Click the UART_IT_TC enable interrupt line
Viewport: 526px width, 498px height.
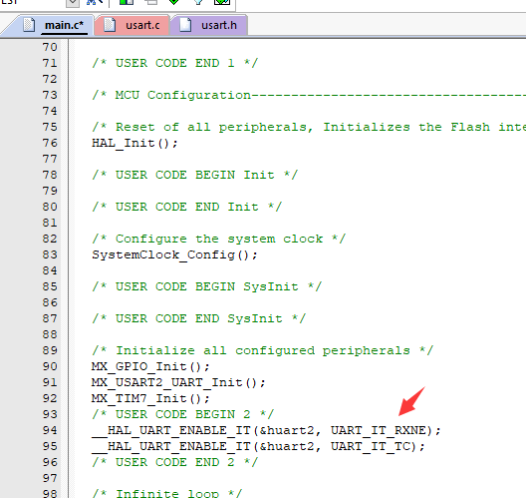click(x=258, y=446)
